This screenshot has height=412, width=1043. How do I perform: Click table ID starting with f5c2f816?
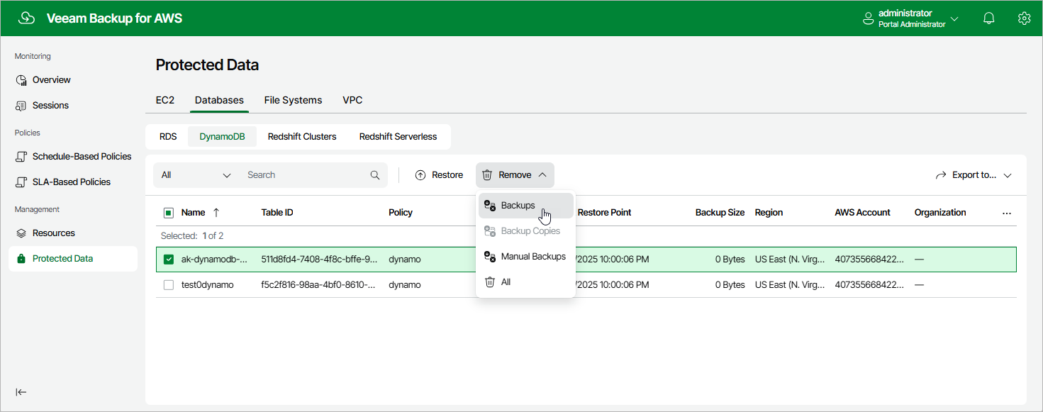point(319,285)
